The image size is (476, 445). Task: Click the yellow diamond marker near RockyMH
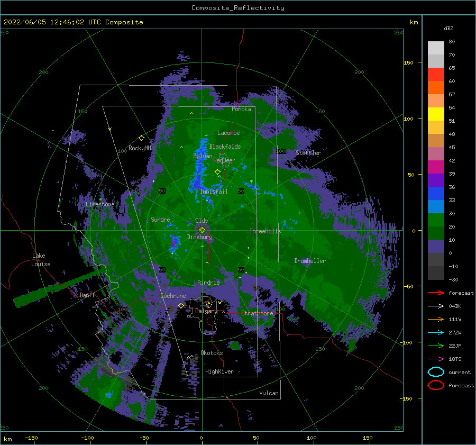[x=141, y=138]
